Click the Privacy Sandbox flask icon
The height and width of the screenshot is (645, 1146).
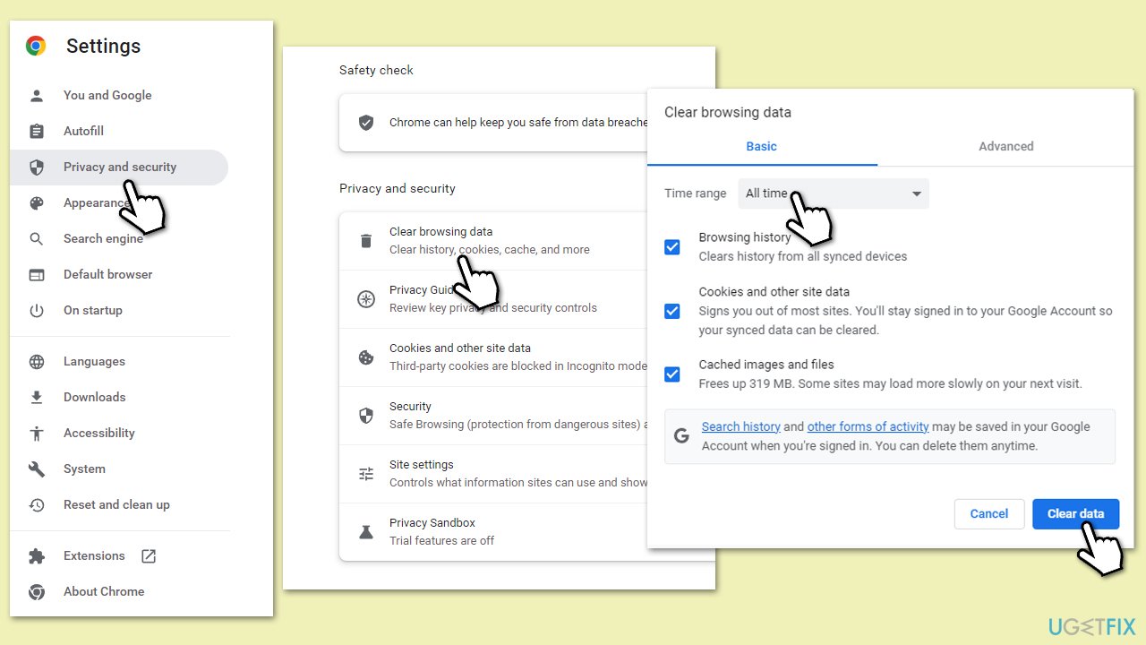(366, 530)
